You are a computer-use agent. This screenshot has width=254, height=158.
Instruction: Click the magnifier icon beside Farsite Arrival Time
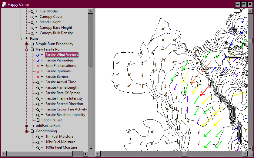coord(38,82)
